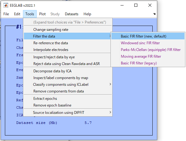
Task: Close the EEGLAB window
Action: [150, 5]
